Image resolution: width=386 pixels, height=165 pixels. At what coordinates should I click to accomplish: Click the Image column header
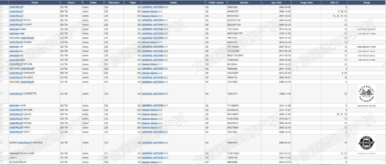[x=367, y=2]
